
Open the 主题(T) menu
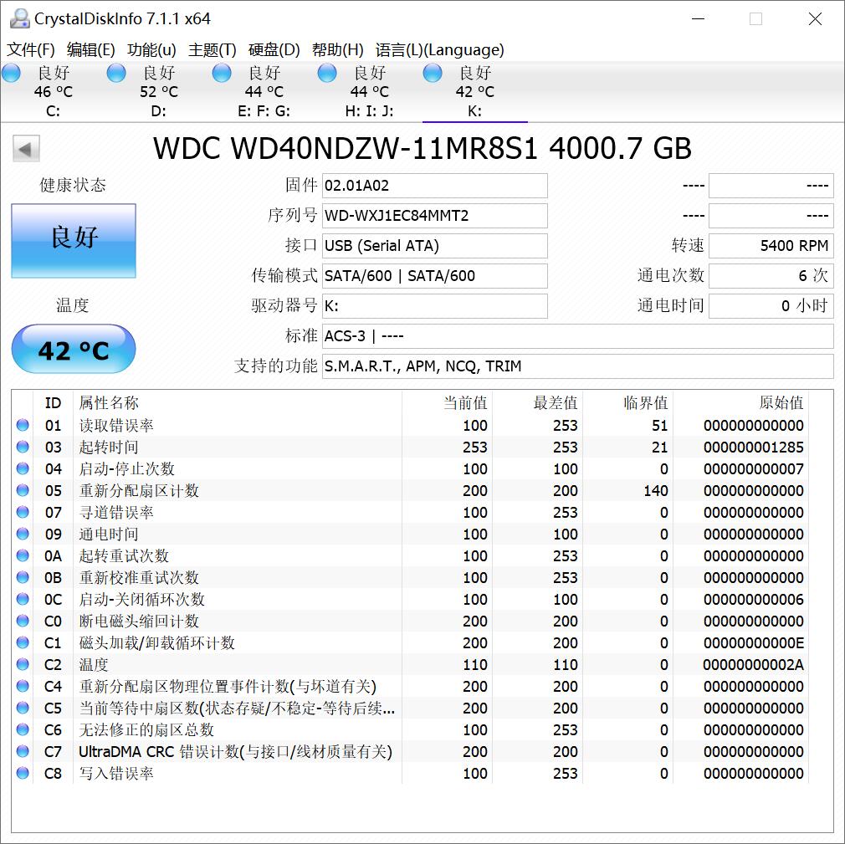[x=212, y=50]
